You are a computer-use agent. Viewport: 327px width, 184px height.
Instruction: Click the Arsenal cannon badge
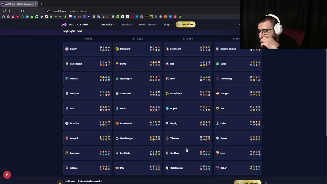[x=67, y=138]
